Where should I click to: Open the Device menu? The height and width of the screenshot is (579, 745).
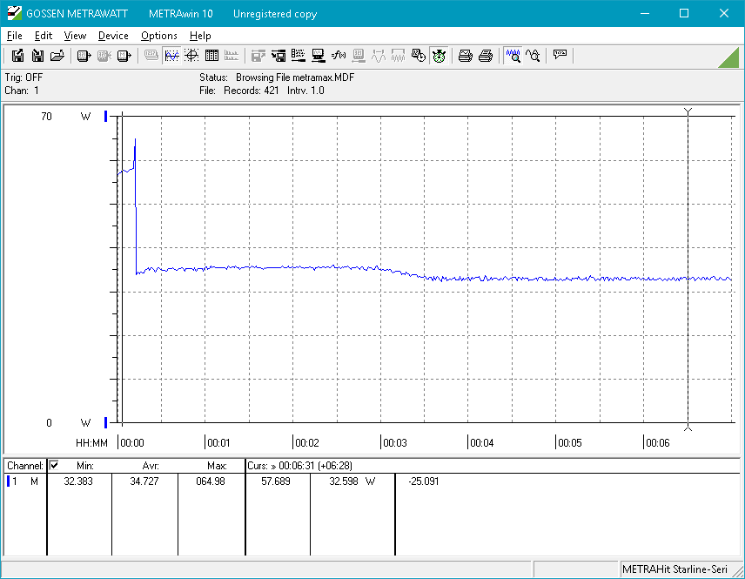coord(113,36)
